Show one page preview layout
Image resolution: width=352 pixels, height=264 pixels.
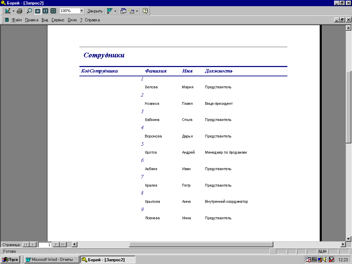[37, 11]
